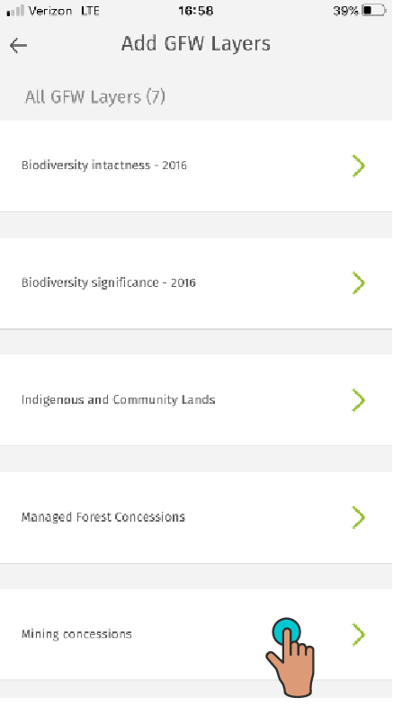
Task: Tap the cellular signal bars icon
Action: (15, 11)
